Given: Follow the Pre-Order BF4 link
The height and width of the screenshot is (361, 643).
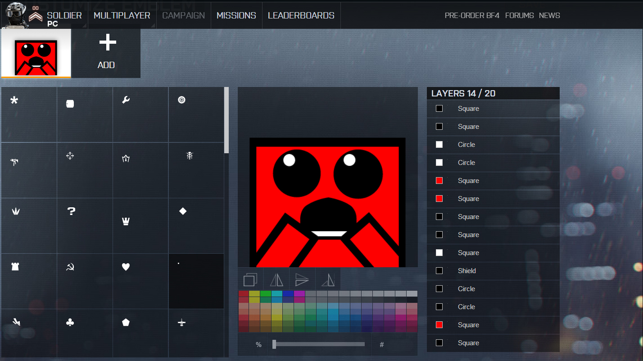Looking at the screenshot, I should (x=473, y=15).
